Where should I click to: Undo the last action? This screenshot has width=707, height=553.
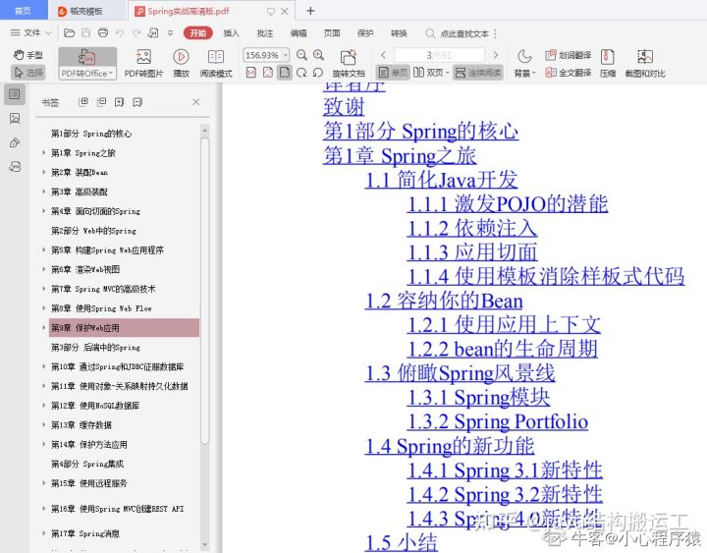[120, 33]
